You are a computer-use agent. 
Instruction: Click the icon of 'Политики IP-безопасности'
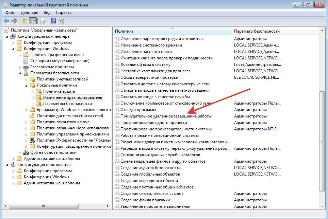point(32,140)
